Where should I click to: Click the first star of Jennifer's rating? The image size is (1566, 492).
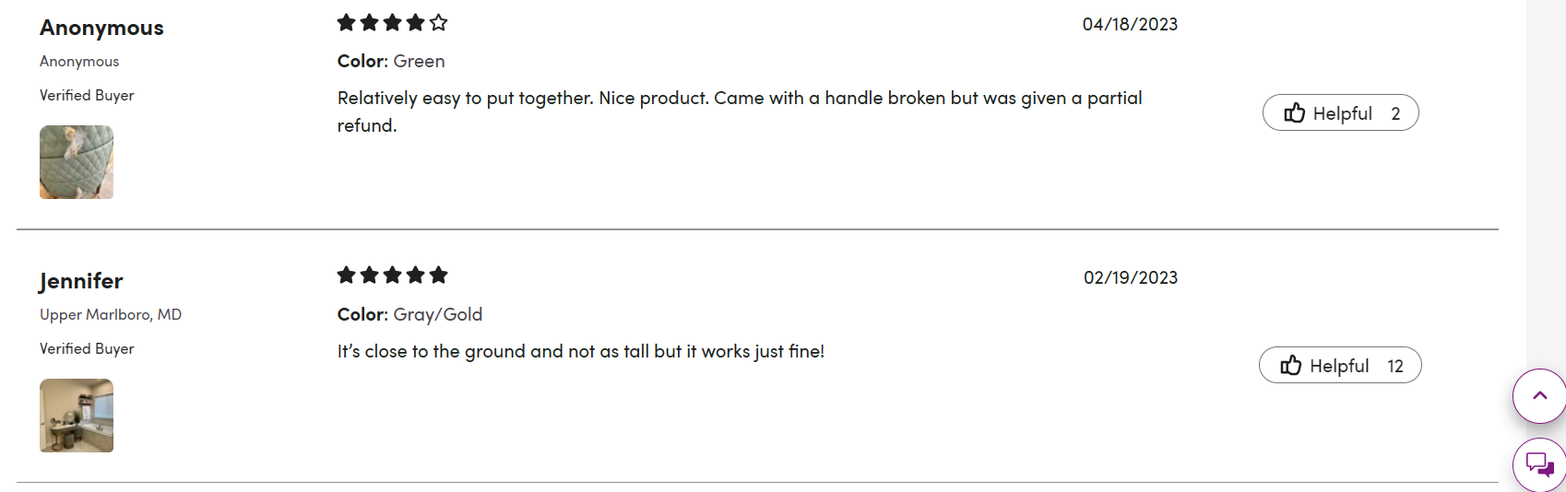[x=347, y=275]
